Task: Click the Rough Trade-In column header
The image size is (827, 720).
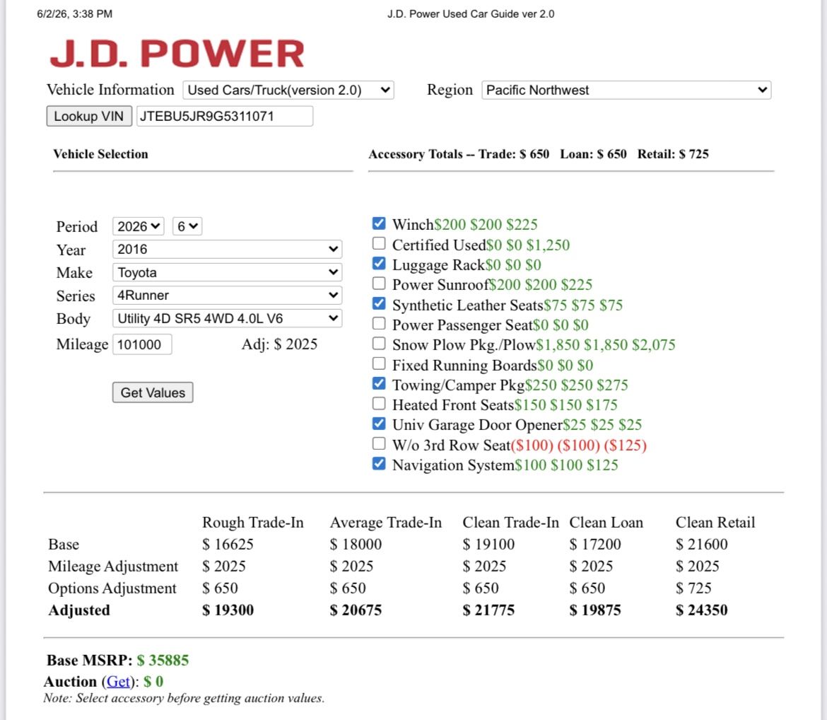Action: (x=252, y=522)
